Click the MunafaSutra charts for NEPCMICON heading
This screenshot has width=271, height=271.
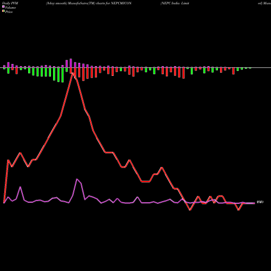pos(89,3)
